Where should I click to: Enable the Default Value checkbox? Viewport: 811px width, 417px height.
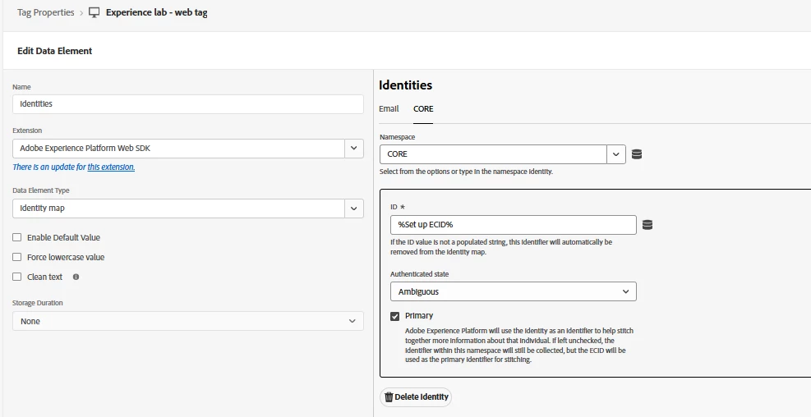17,238
